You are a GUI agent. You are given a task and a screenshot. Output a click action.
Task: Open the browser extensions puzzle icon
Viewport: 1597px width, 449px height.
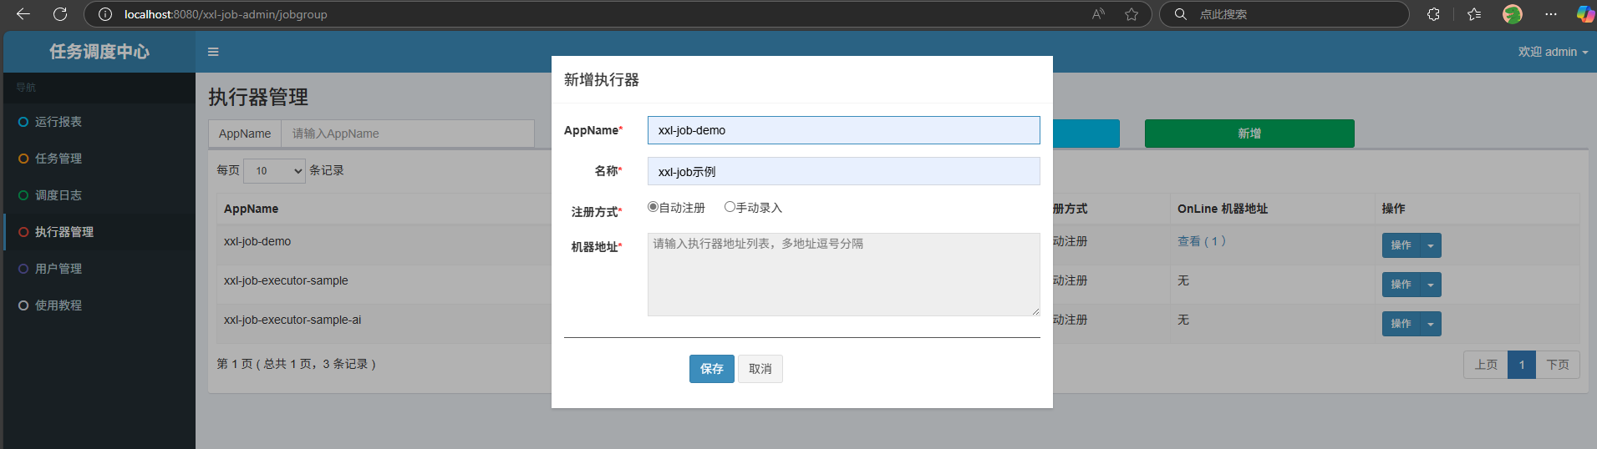coord(1433,14)
